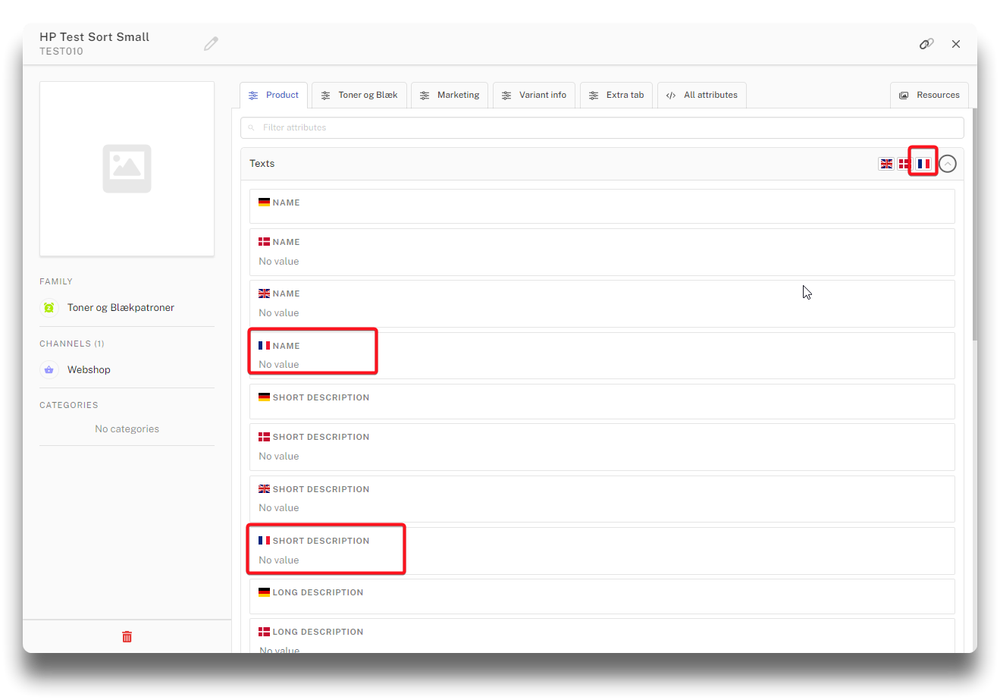Toggle the French flag language filter

(x=923, y=164)
